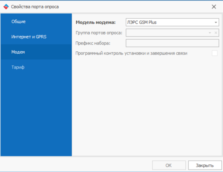Enable Программный контроль установки и завершения связи checkbox
223x172 pixels.
[215, 53]
